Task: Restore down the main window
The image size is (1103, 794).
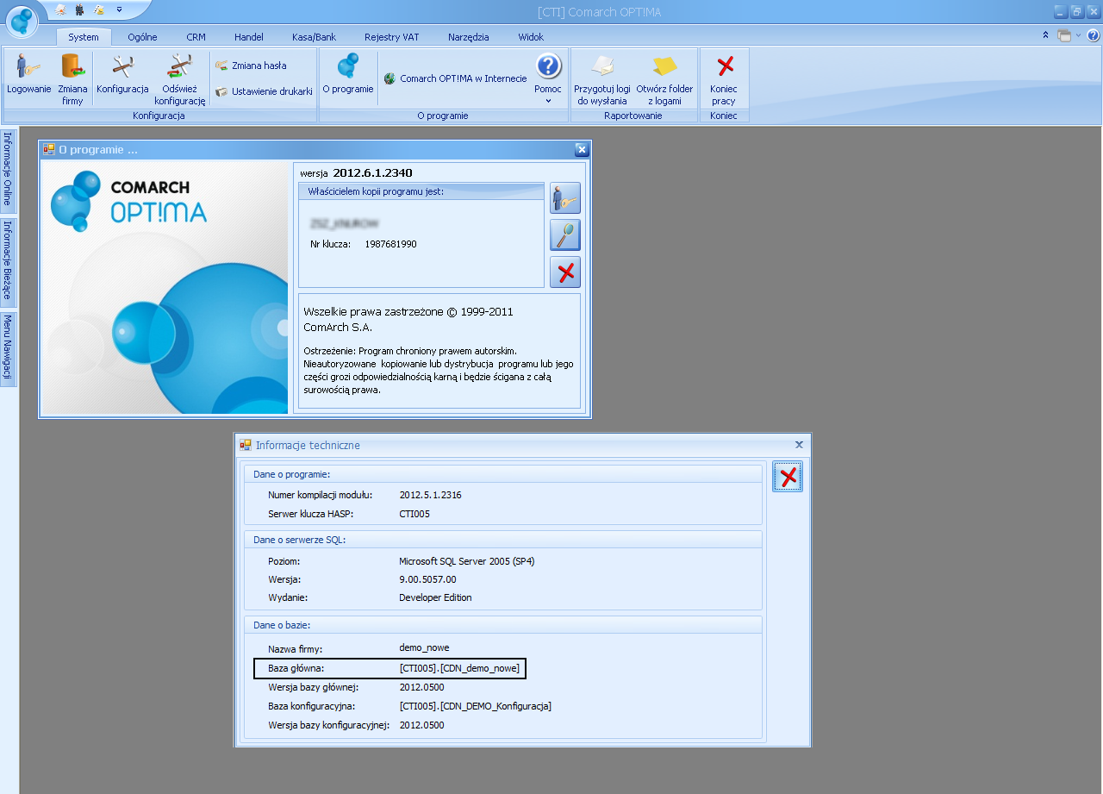Action: 1077,11
